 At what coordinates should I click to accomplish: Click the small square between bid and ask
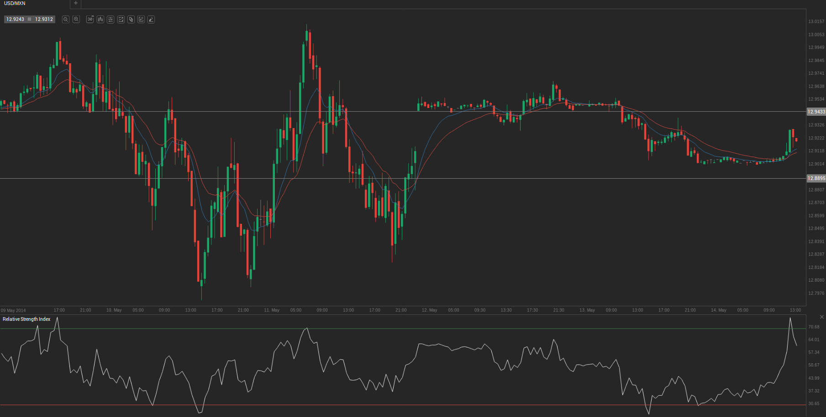click(30, 19)
